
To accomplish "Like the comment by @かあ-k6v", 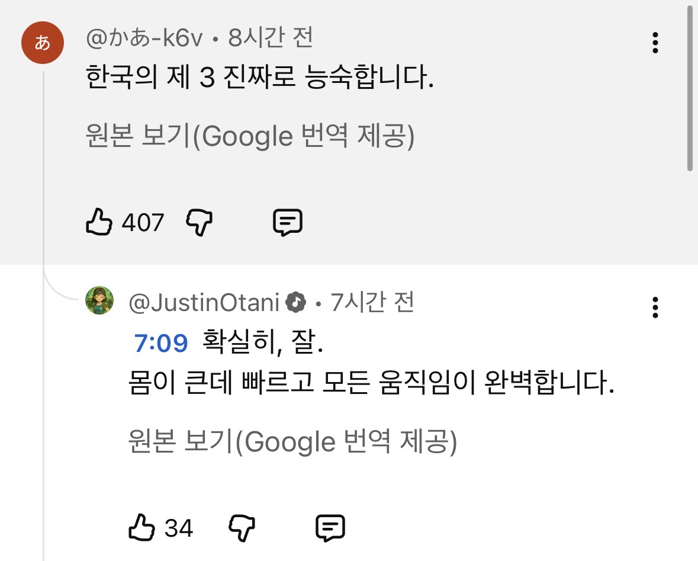I will point(99,223).
